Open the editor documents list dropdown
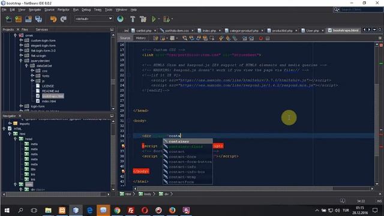Image resolution: width=384 pixels, height=216 pixels. [374, 29]
